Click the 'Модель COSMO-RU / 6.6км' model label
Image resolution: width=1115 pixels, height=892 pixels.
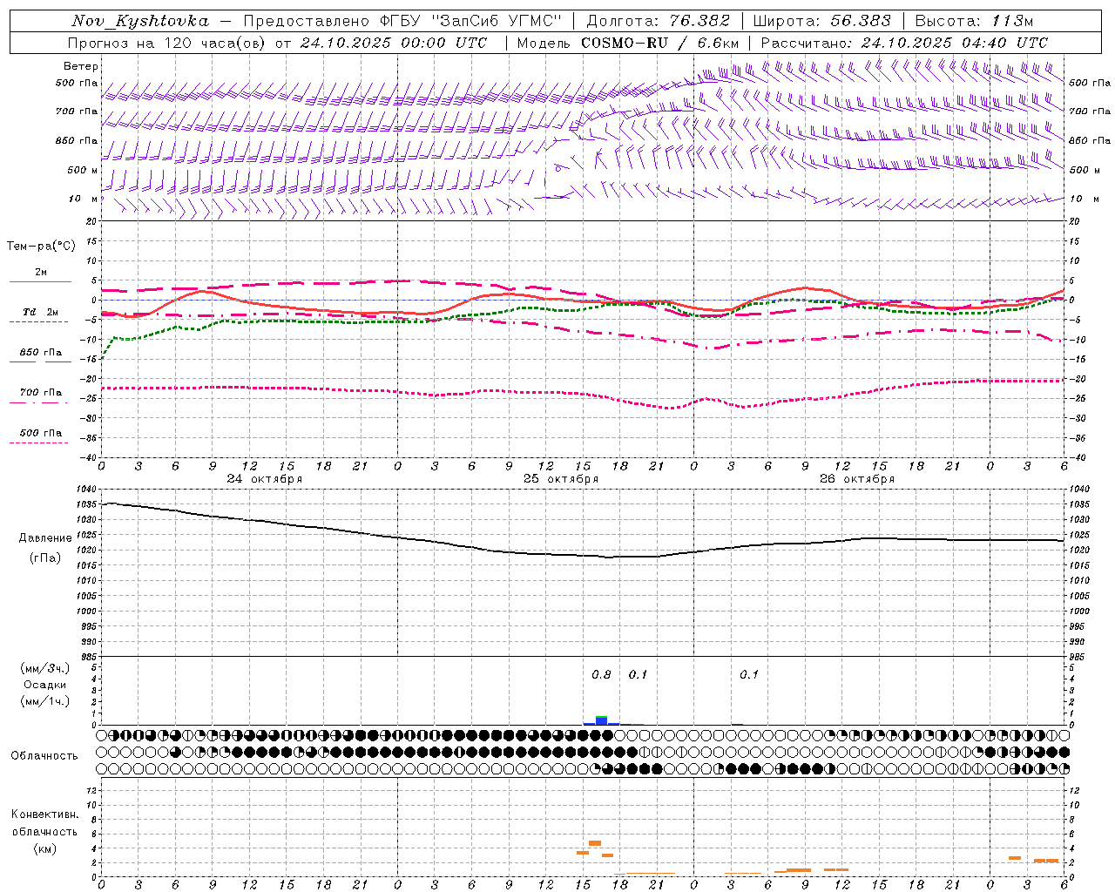pos(627,43)
